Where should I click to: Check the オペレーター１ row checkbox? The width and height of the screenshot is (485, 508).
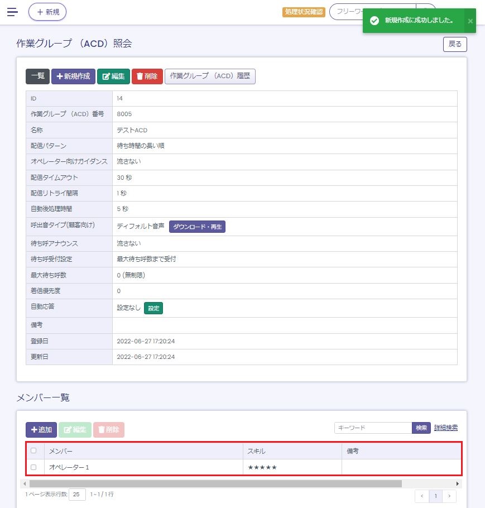(34, 467)
